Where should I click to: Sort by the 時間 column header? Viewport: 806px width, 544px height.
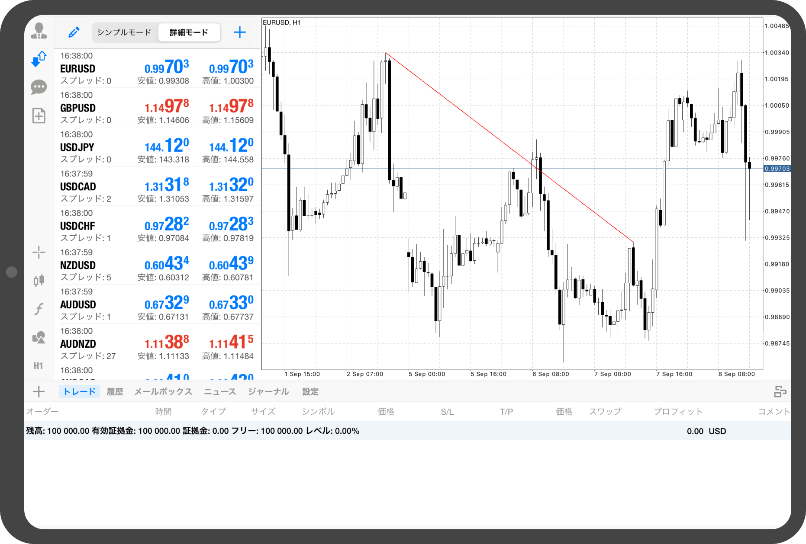pos(163,412)
